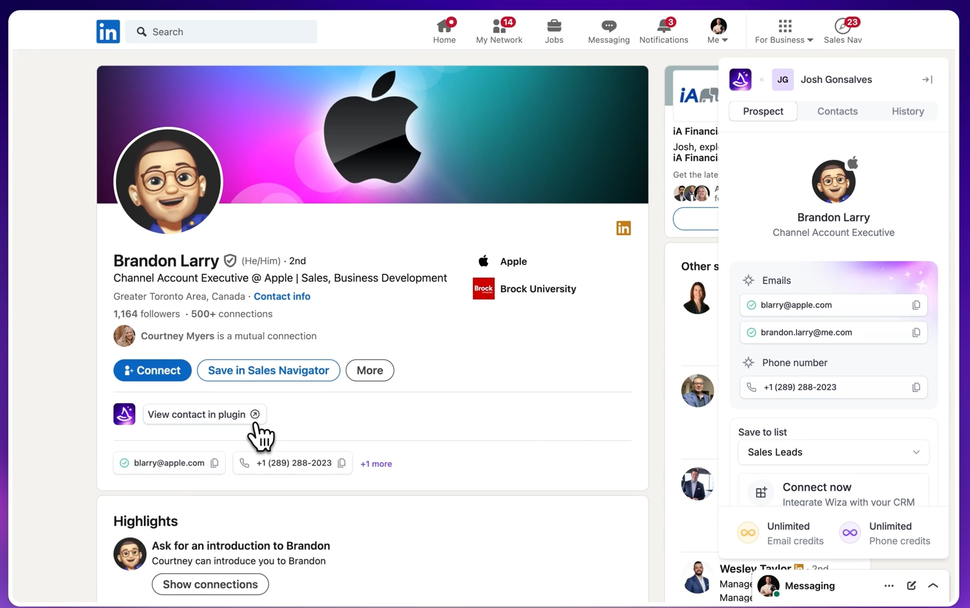This screenshot has height=608, width=970.
Task: Copy +1 (289) 288-2023 under profile card
Action: tap(342, 463)
